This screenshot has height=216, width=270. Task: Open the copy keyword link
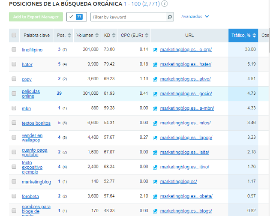[27, 79]
